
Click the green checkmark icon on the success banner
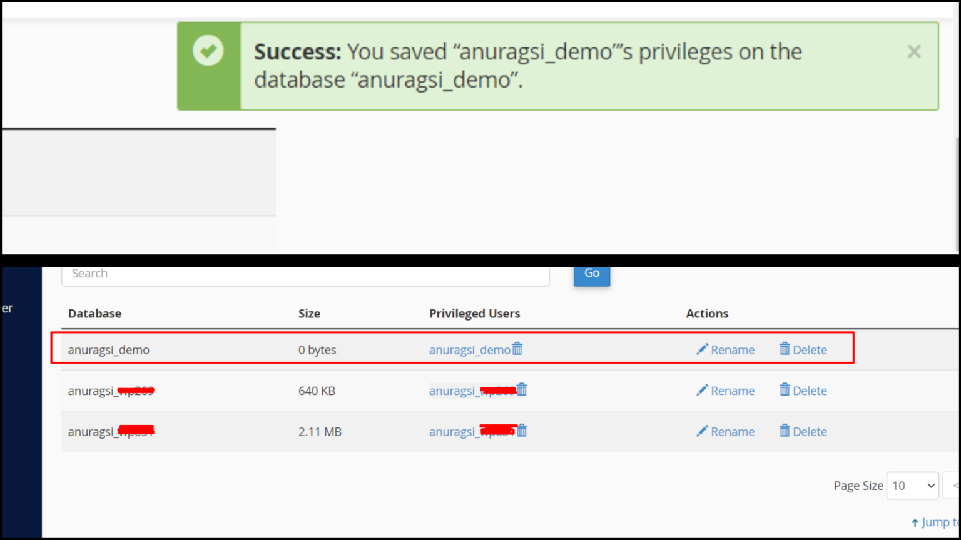209,51
